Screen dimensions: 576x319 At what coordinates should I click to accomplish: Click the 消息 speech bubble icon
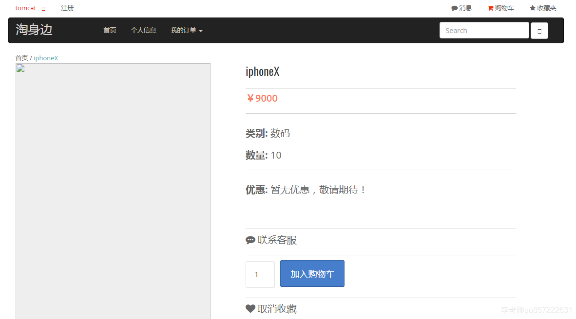454,8
